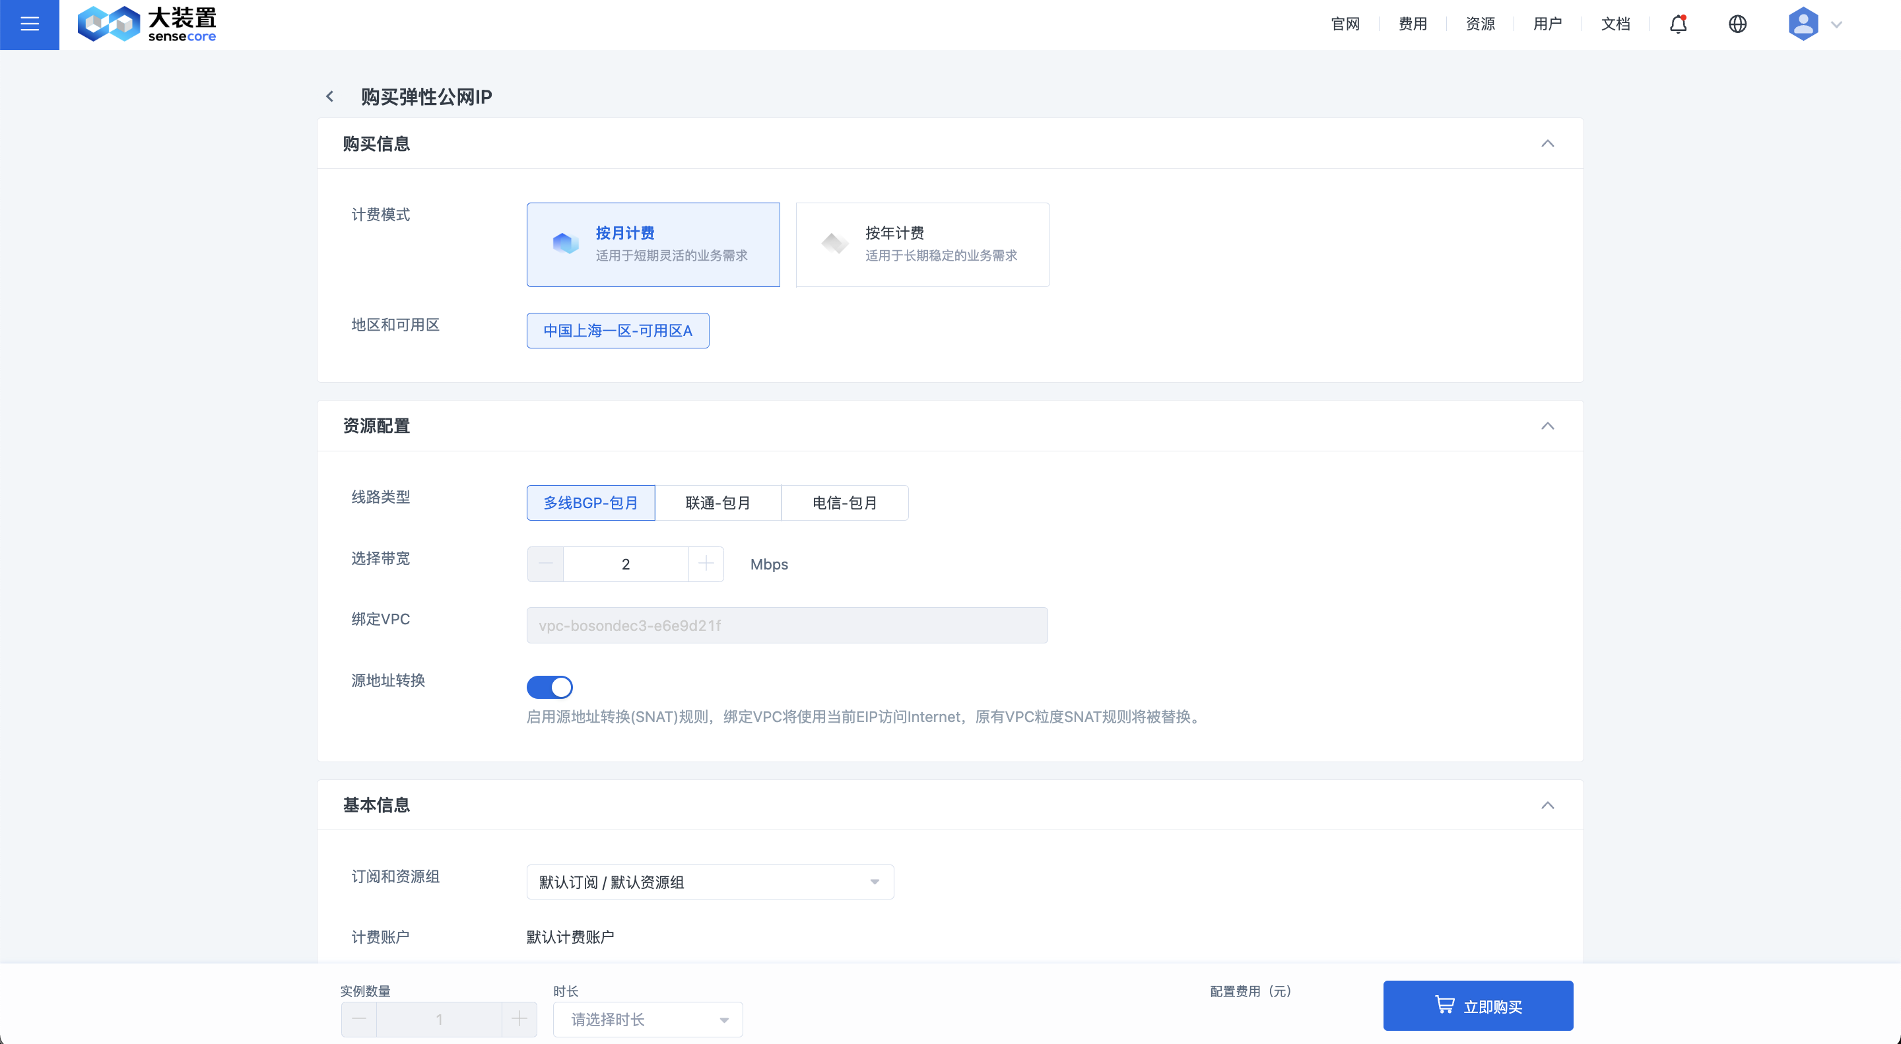Choose the 联通-包月 line type
This screenshot has width=1901, height=1044.
pos(717,503)
